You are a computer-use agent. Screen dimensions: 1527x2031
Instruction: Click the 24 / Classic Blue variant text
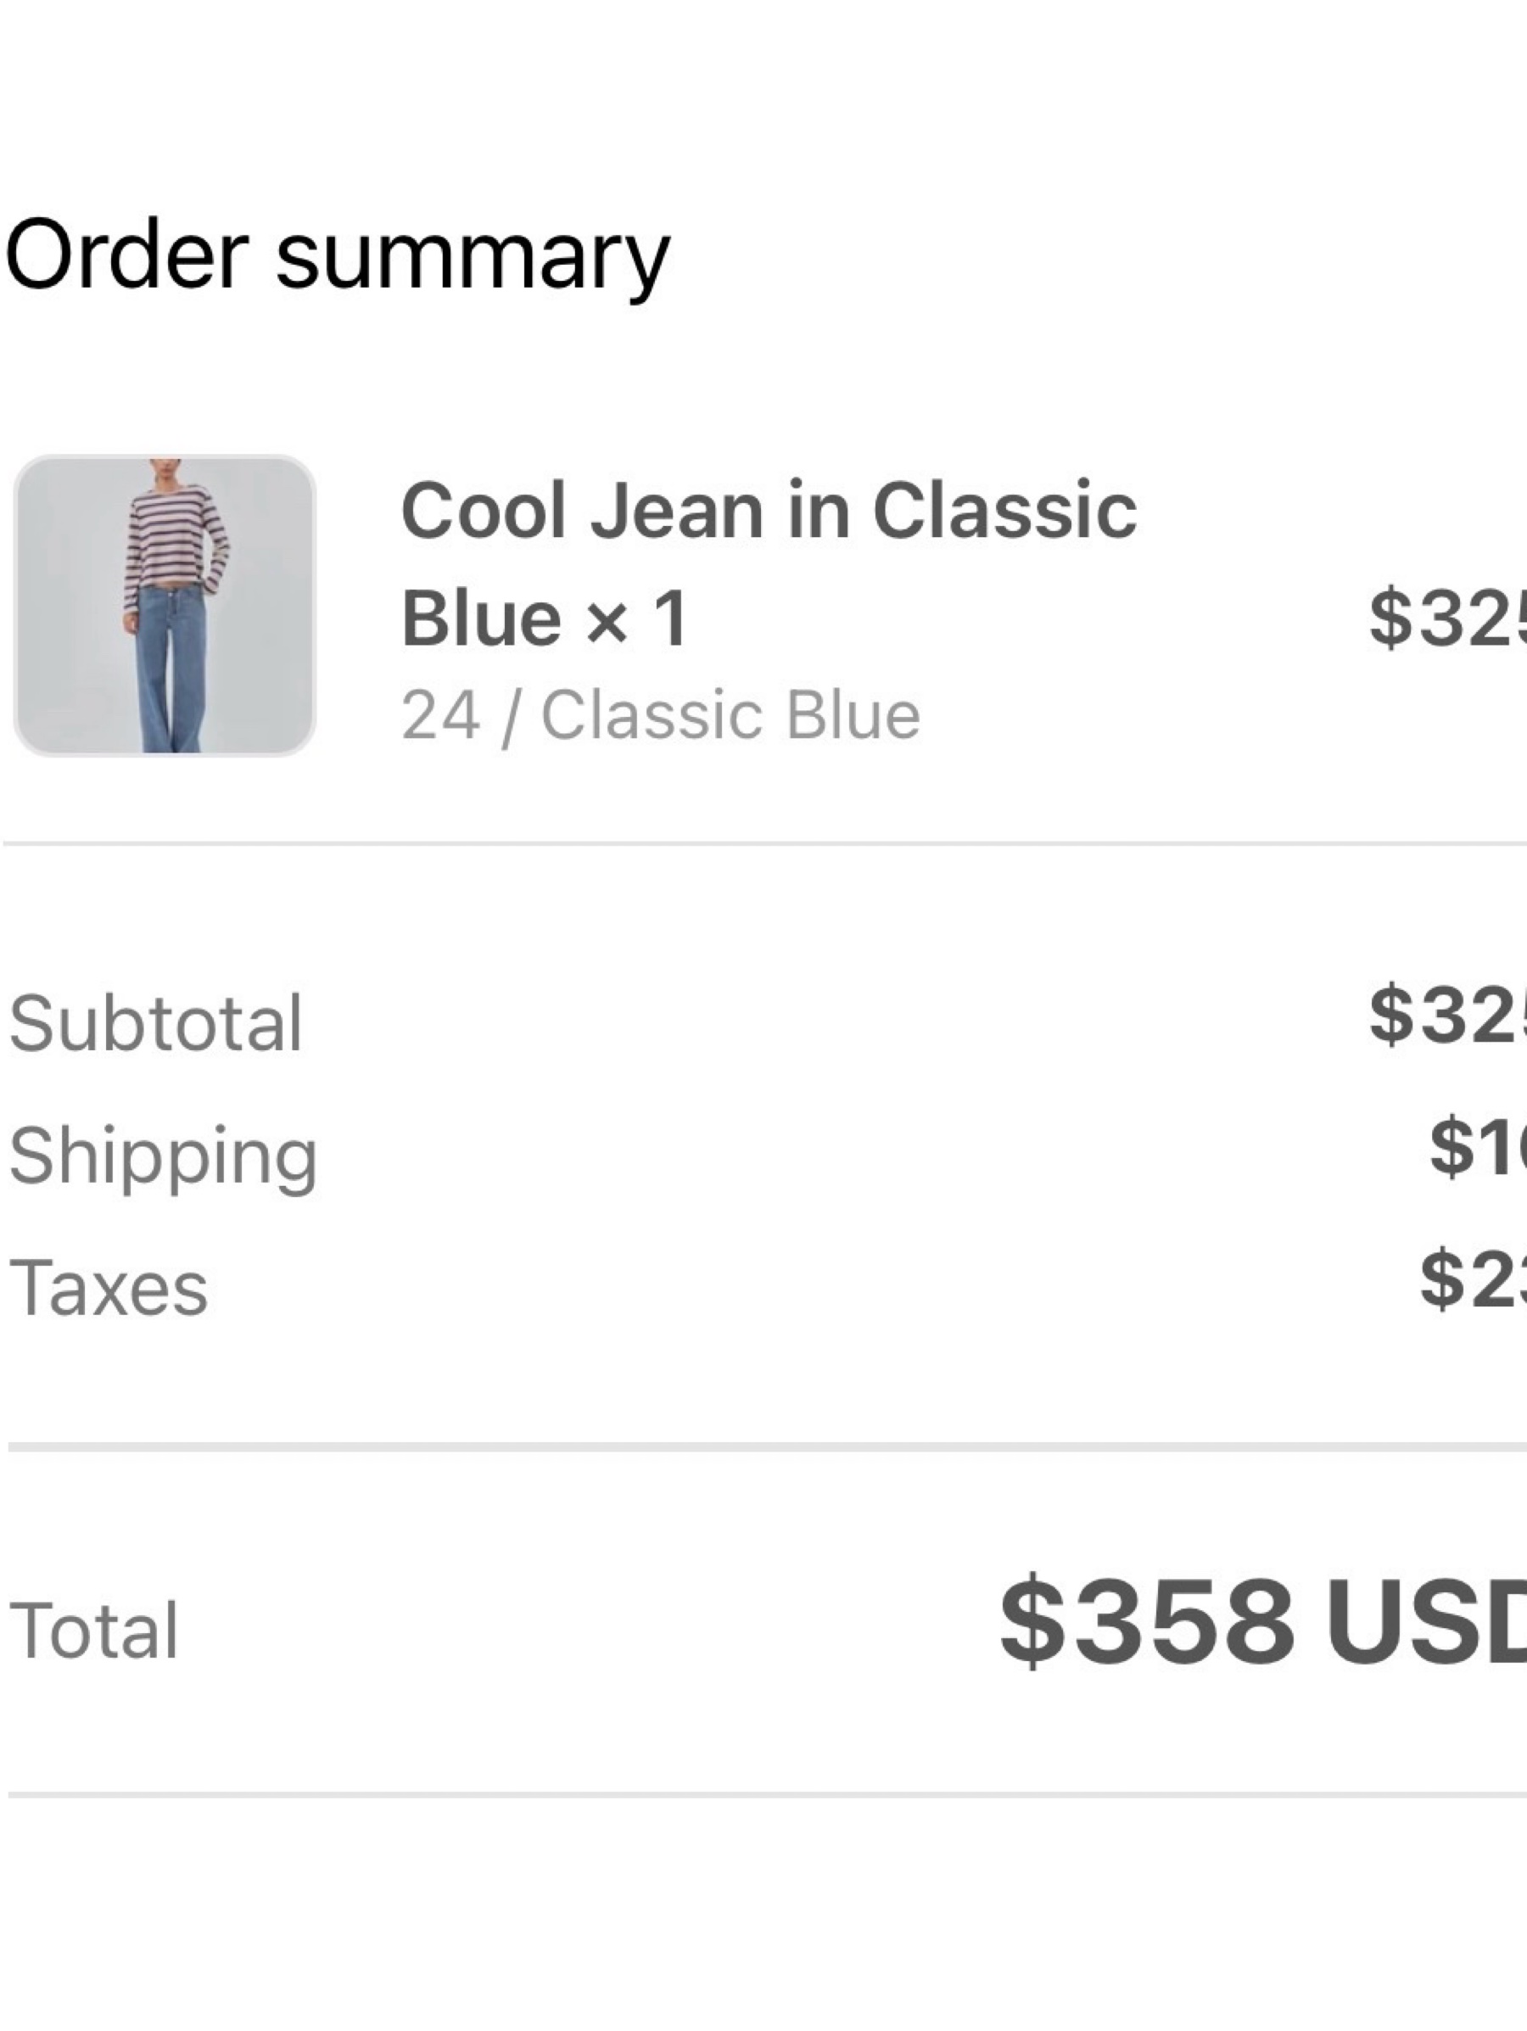pos(661,715)
